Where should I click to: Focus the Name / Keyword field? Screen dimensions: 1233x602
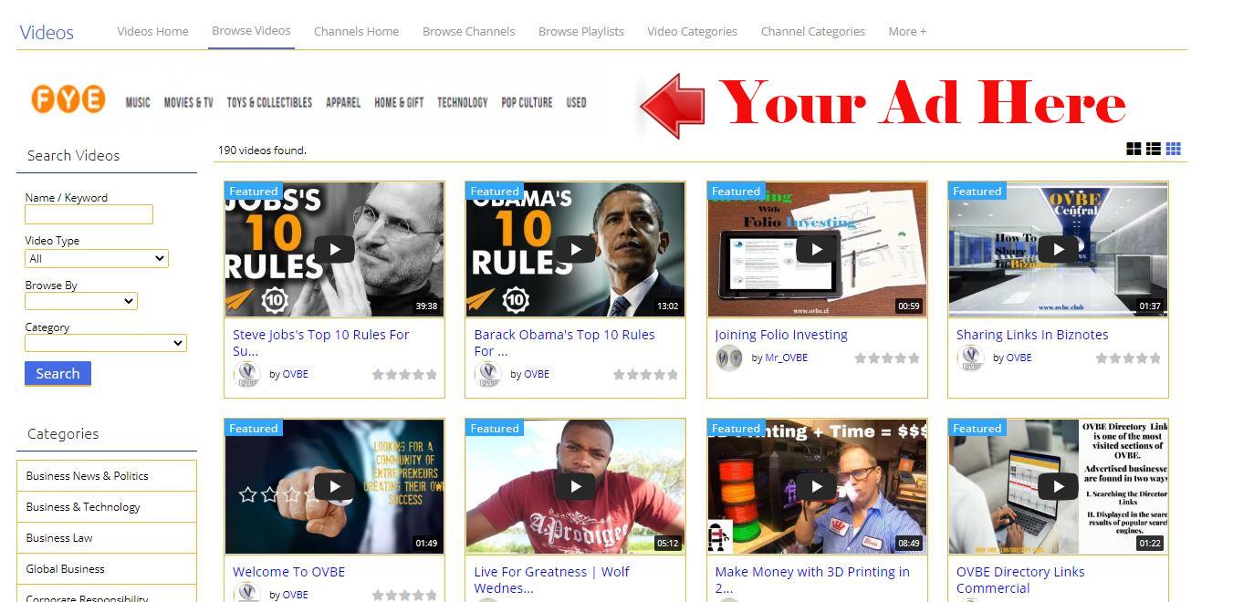89,214
